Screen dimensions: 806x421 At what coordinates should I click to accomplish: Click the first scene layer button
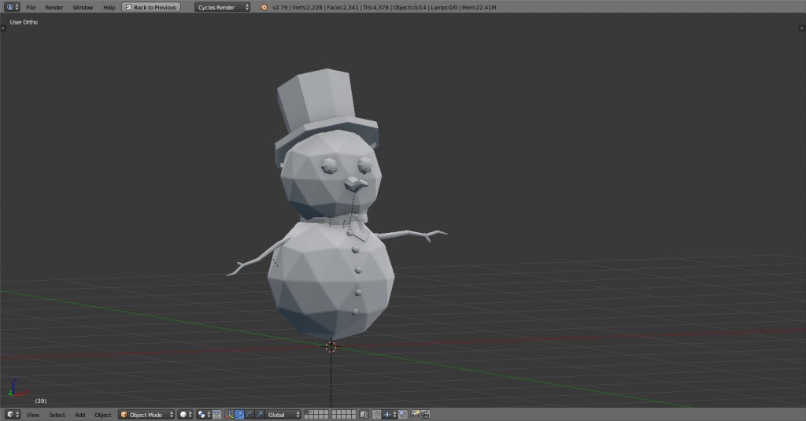(x=307, y=412)
